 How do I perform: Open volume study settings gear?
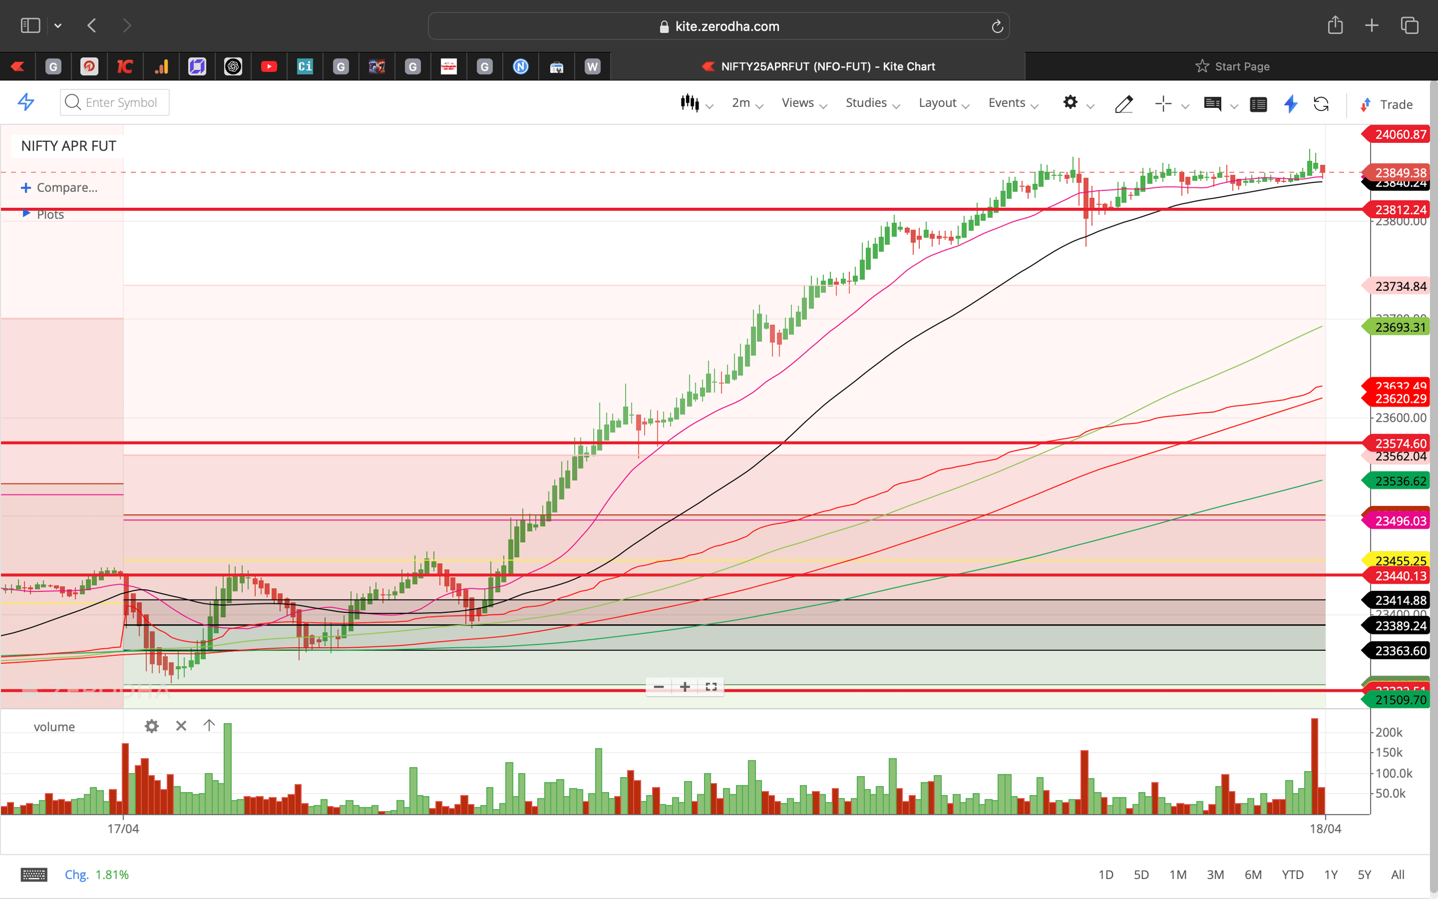[x=152, y=726]
